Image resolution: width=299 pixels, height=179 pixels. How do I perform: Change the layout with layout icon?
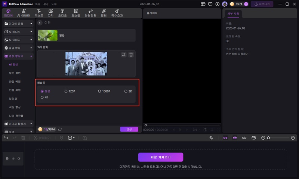click(203, 4)
